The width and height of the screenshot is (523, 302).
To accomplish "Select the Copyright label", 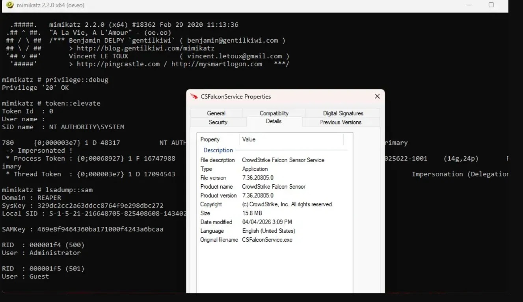I will (x=211, y=204).
